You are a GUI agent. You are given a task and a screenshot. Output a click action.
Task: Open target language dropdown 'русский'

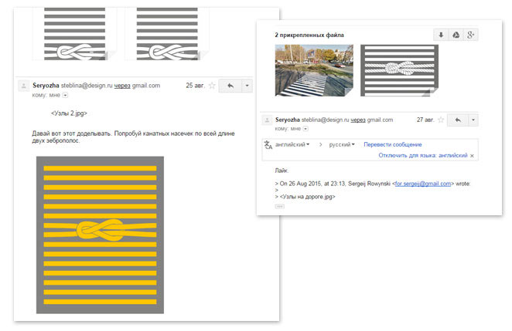tap(342, 144)
